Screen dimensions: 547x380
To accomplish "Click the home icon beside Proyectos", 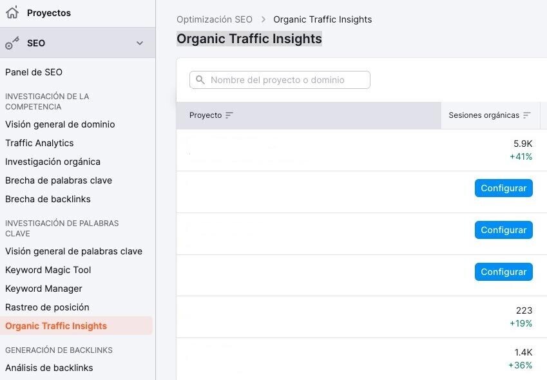I will [12, 12].
